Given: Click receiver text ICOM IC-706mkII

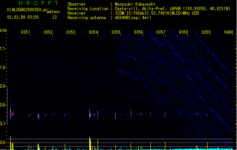Looking at the screenshot, I should [132, 13].
